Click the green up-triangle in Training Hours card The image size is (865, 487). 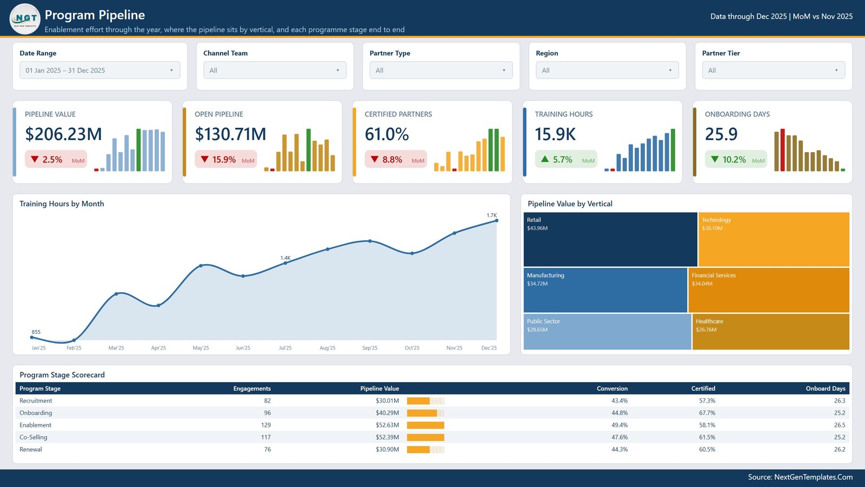tap(545, 159)
